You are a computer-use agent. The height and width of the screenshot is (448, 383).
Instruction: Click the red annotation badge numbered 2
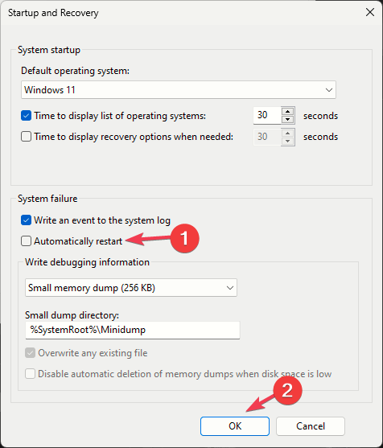pyautogui.click(x=287, y=390)
